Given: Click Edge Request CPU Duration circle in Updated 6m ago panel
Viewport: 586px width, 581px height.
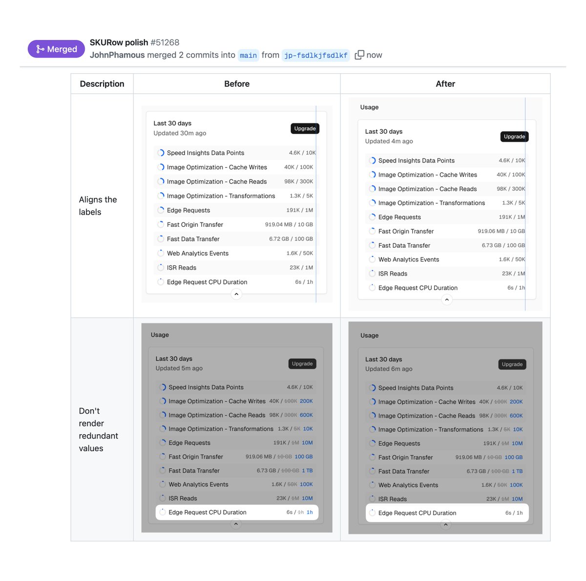Looking at the screenshot, I should (372, 513).
